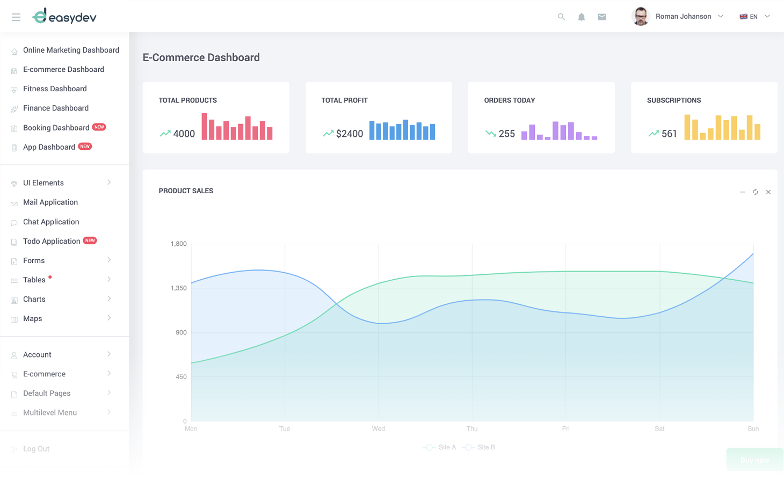Screen dimensions: 784x481
Task: Click the hamburger menu icon
Action: tap(16, 17)
